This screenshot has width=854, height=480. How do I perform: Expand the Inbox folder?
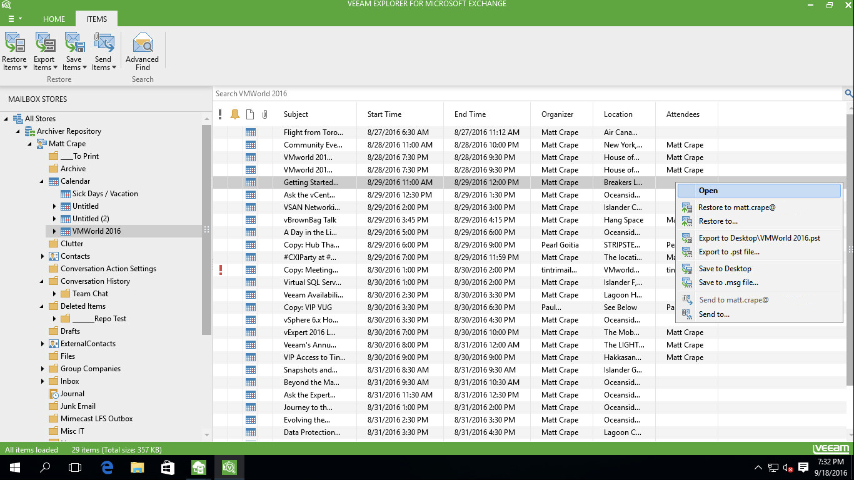[x=43, y=381]
